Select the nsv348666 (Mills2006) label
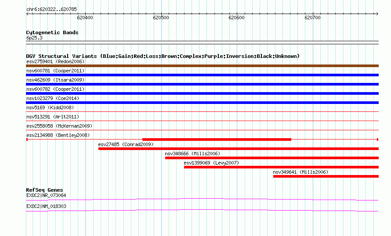Image resolution: width=391 pixels, height=236 pixels. pyautogui.click(x=192, y=154)
